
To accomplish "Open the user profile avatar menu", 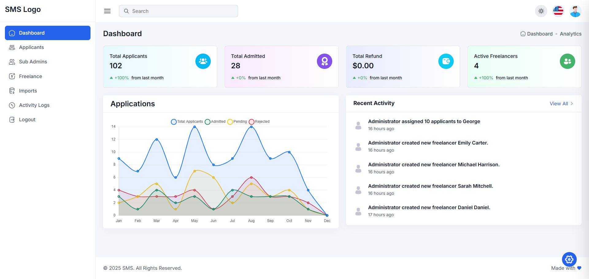I will (x=575, y=11).
